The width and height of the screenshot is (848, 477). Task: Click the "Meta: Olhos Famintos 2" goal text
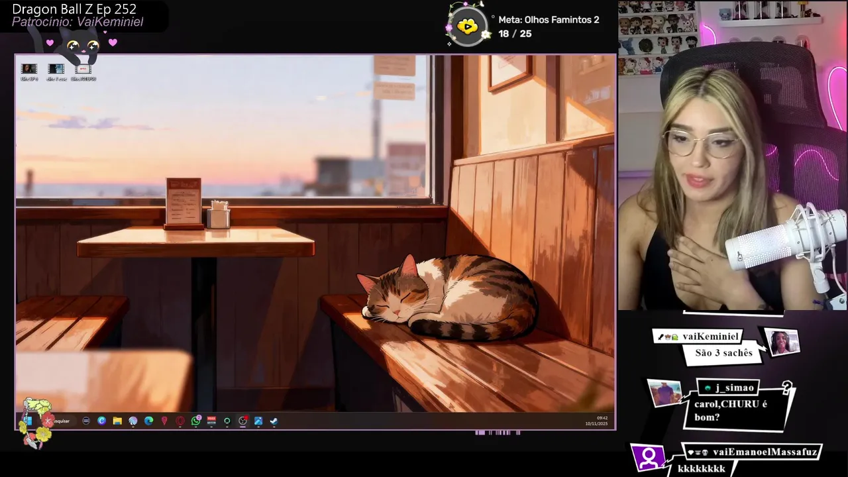tap(549, 20)
